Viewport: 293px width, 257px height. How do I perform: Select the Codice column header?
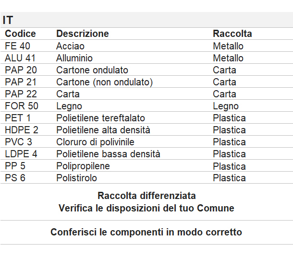tap(20, 34)
